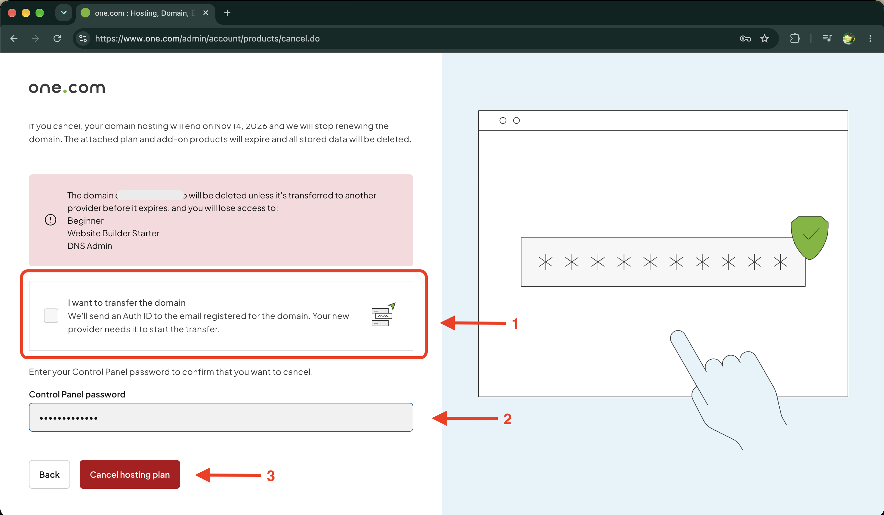Expand the tab search dropdown chevron
Image resolution: width=884 pixels, height=515 pixels.
[63, 13]
